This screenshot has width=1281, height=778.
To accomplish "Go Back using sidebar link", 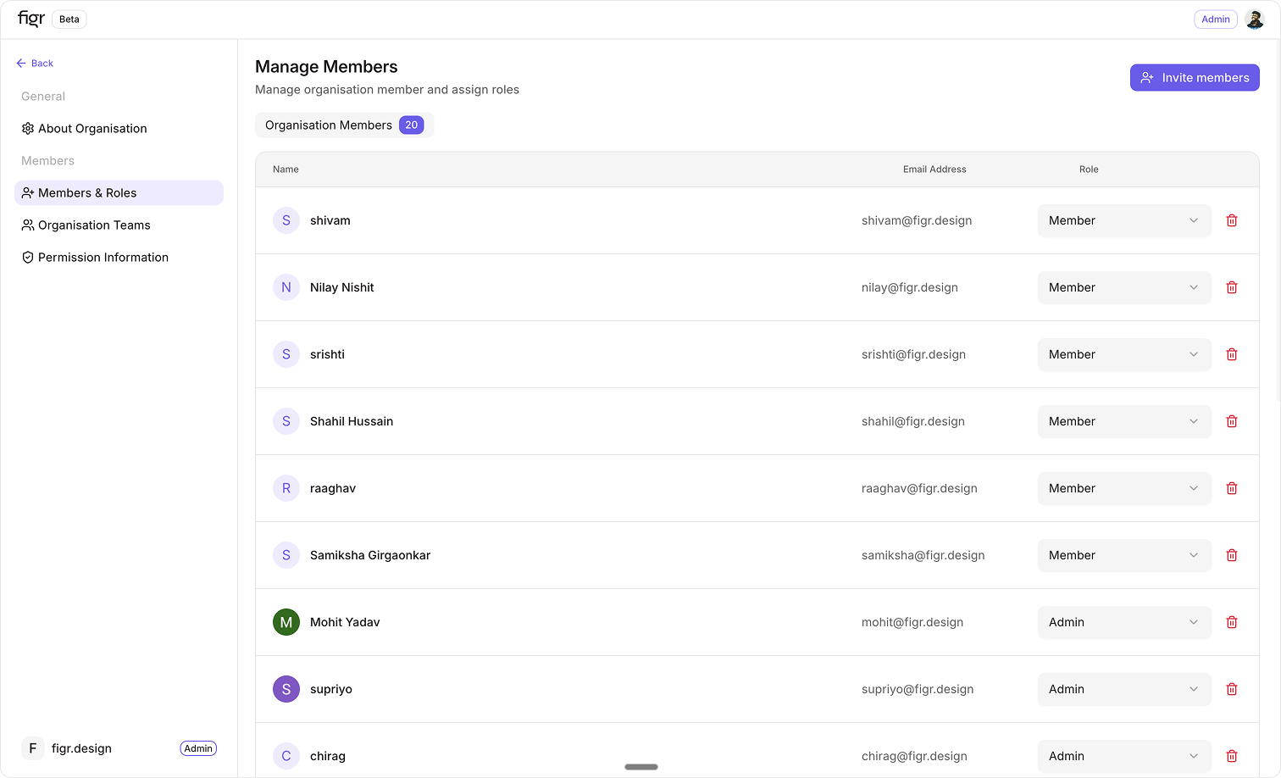I will [35, 64].
